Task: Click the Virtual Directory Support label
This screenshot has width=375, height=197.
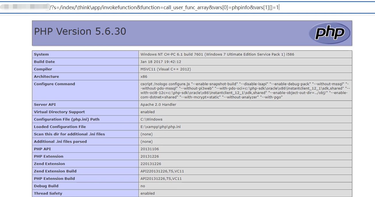Action: pyautogui.click(x=59, y=112)
